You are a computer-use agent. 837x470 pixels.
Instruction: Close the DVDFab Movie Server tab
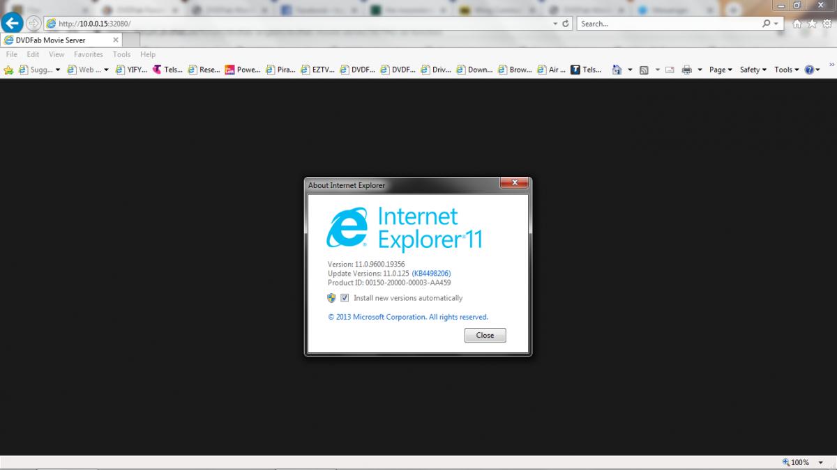point(116,40)
